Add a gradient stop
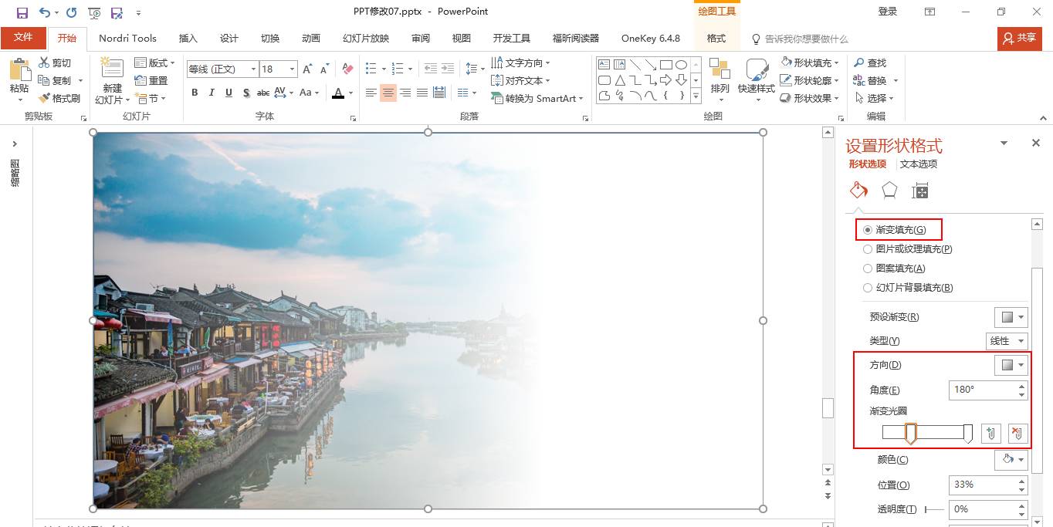This screenshot has height=527, width=1053. click(991, 434)
